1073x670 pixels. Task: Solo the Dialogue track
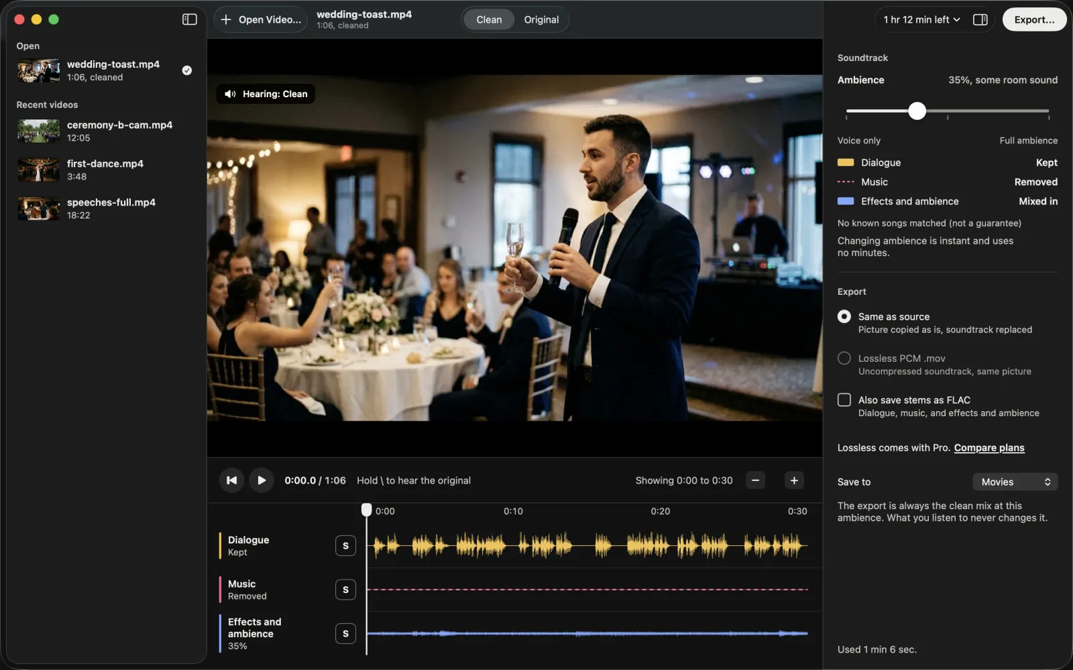(x=345, y=546)
